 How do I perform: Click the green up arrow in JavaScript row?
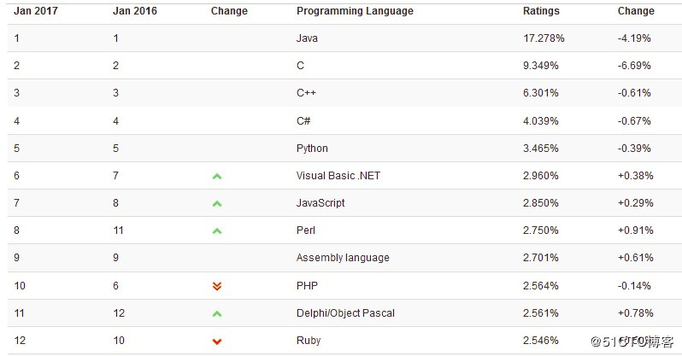pos(217,203)
